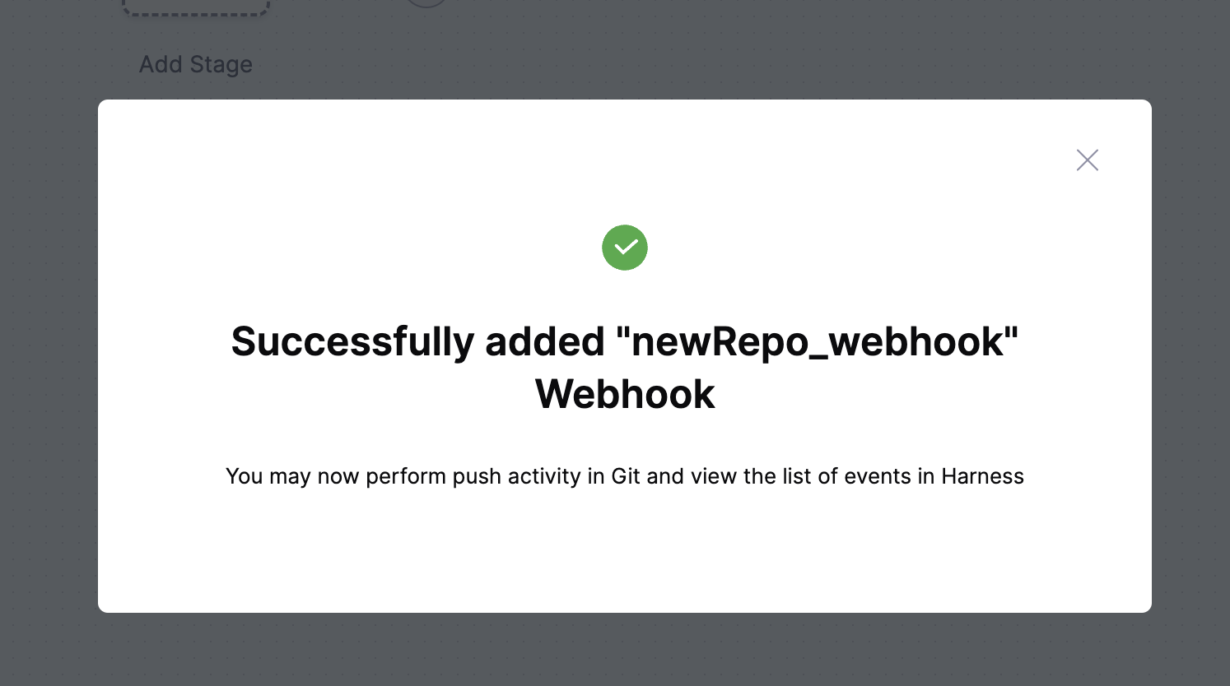The height and width of the screenshot is (686, 1230).
Task: Click the "newRepo_webhook" name in the heading
Action: click(x=817, y=342)
